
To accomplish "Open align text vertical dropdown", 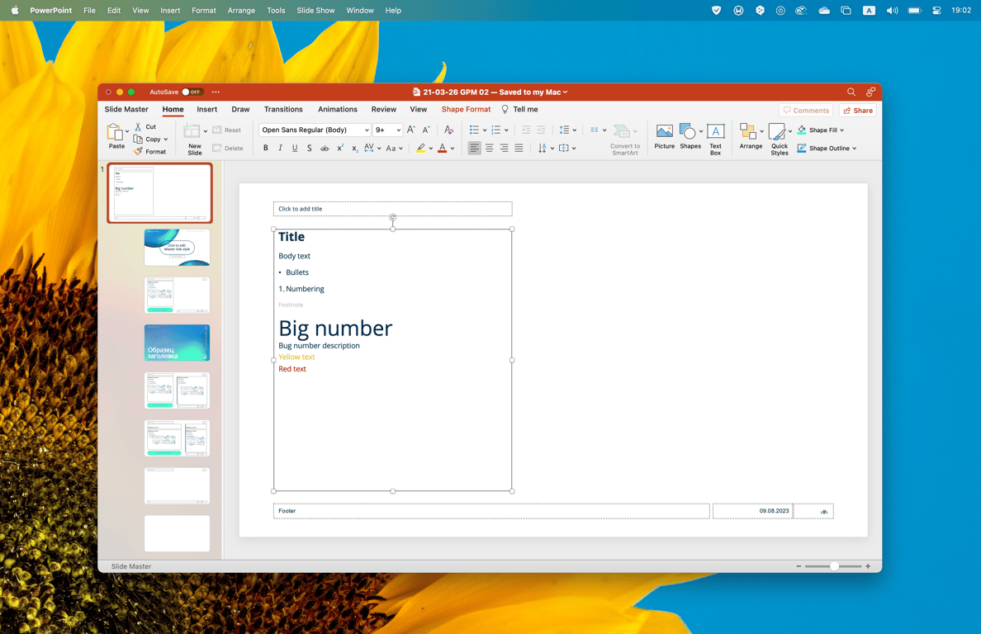I will (567, 149).
